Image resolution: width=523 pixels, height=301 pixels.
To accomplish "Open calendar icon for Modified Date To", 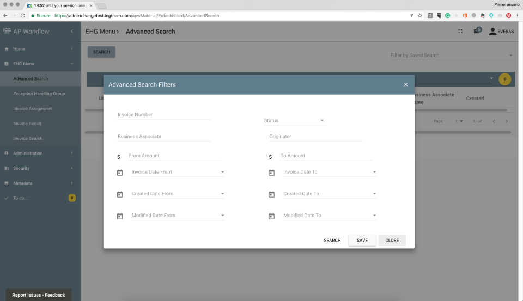I will (x=271, y=216).
